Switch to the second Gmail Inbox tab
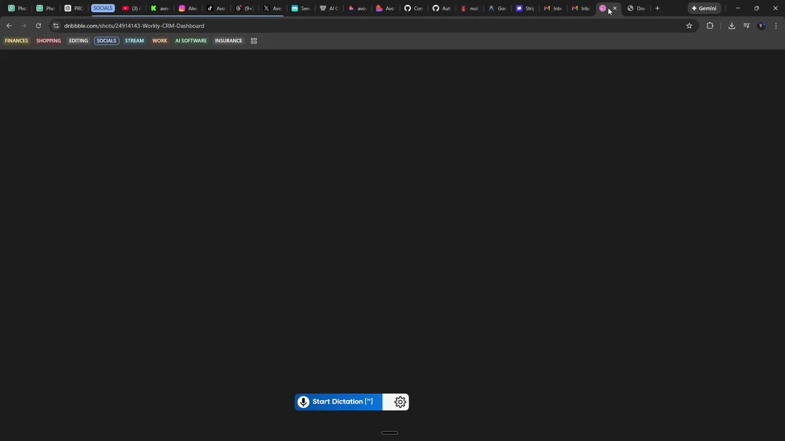 [x=580, y=8]
